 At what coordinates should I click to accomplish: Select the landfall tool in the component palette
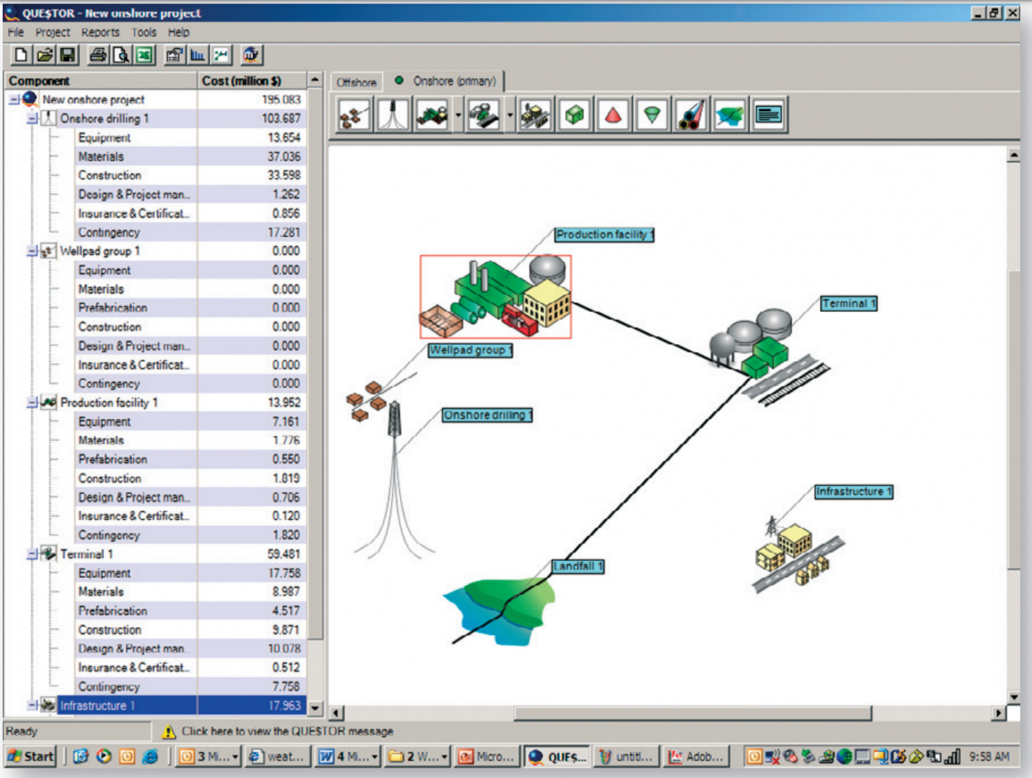(729, 115)
